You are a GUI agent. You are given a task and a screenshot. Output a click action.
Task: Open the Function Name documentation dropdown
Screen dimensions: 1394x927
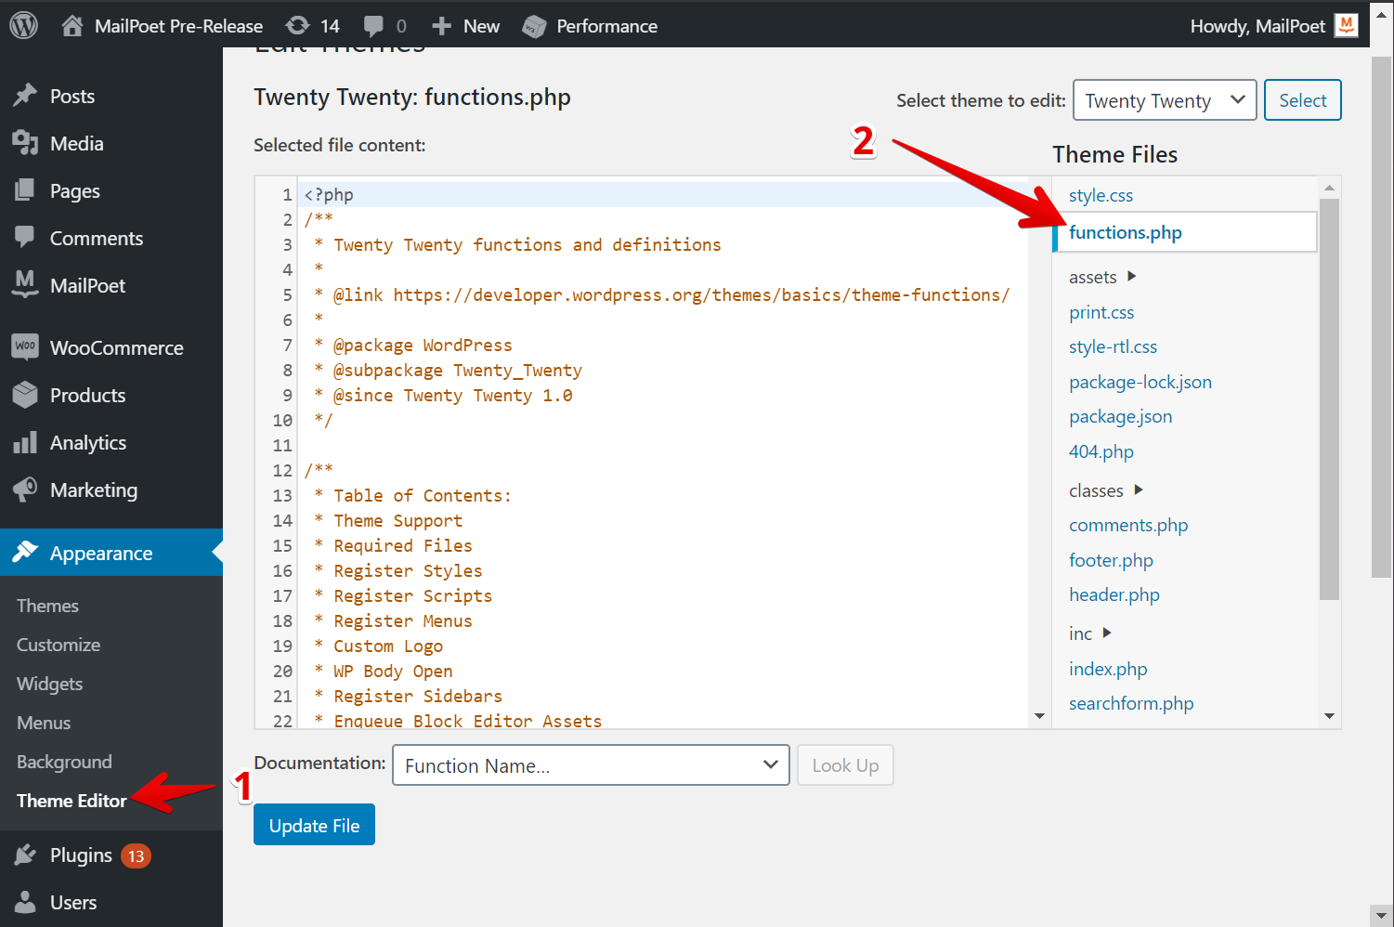tap(591, 765)
